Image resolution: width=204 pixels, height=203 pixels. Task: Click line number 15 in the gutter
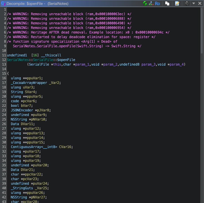click(x=4, y=73)
